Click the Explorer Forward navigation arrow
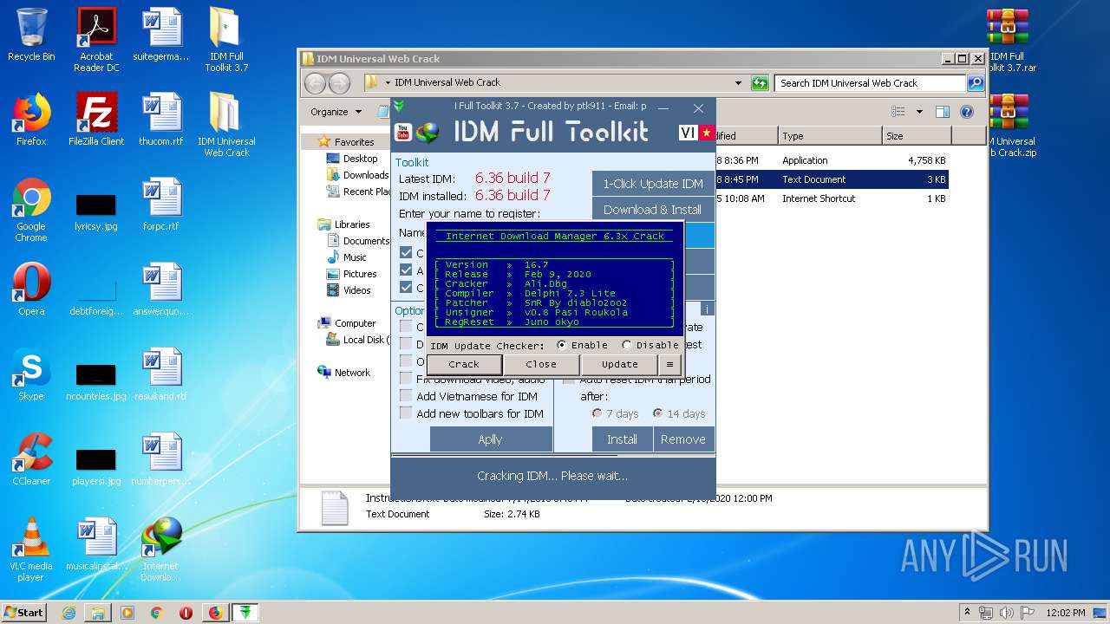This screenshot has width=1110, height=624. point(339,83)
